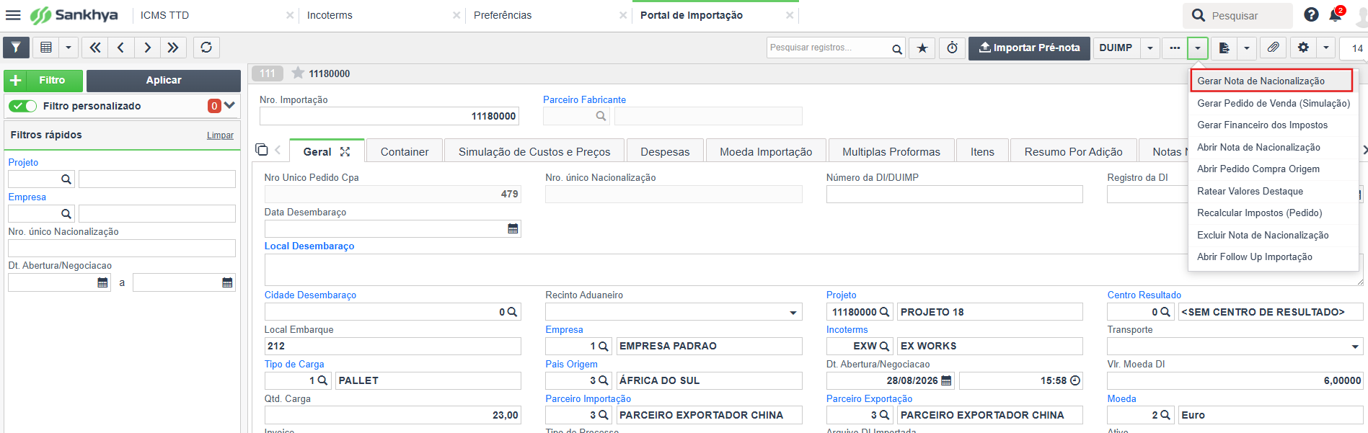Screen dimensions: 1368x433
Task: Open the help question mark icon
Action: coord(1311,15)
